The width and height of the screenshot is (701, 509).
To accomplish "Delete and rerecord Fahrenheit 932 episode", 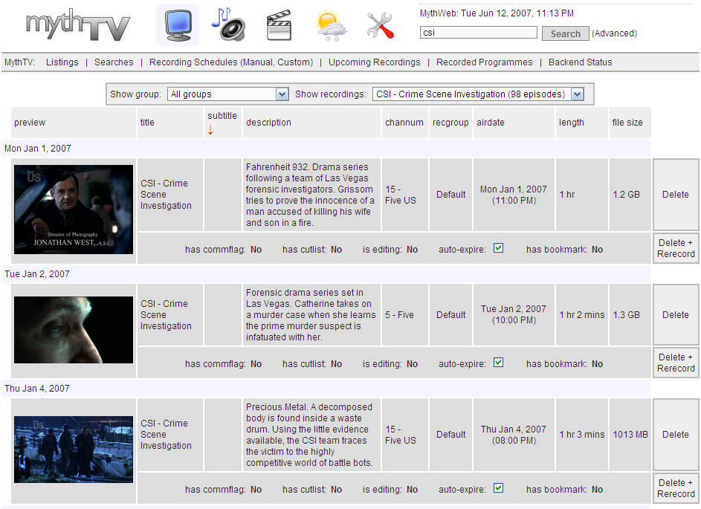I will pyautogui.click(x=676, y=248).
